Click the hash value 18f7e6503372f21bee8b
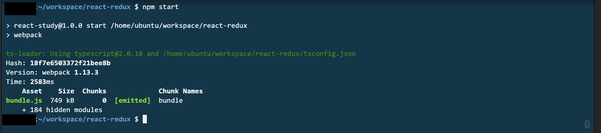 [70, 63]
